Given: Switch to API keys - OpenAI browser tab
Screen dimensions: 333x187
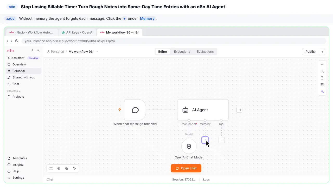Looking at the screenshot, I should (77, 32).
